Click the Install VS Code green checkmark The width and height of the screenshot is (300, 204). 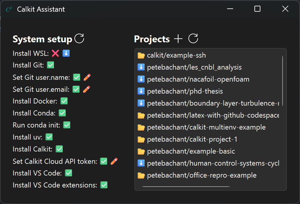pyautogui.click(x=68, y=173)
